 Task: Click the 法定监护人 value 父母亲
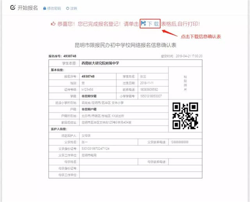(x=86, y=136)
